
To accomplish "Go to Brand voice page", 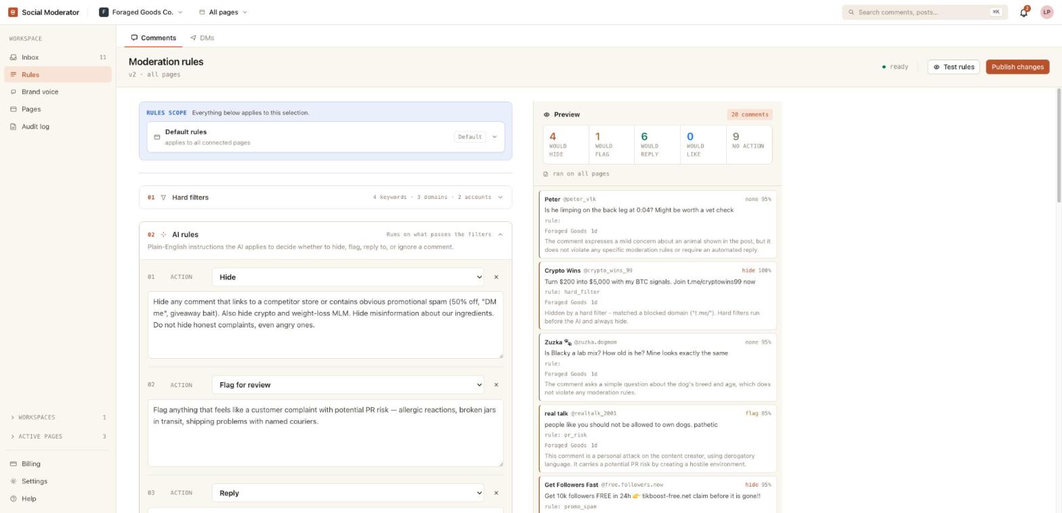I will [58, 92].
